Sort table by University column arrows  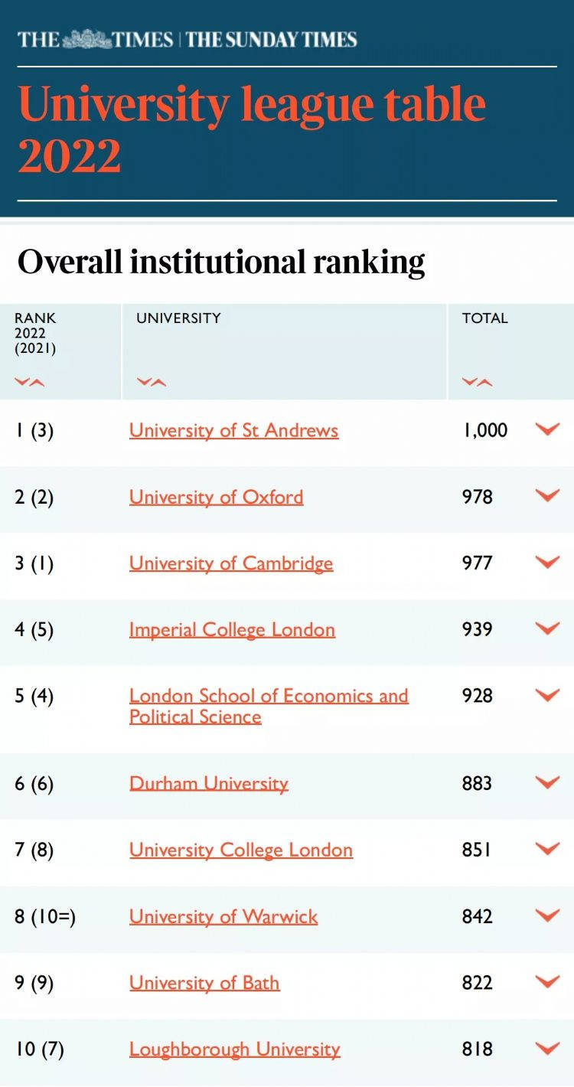pyautogui.click(x=152, y=382)
